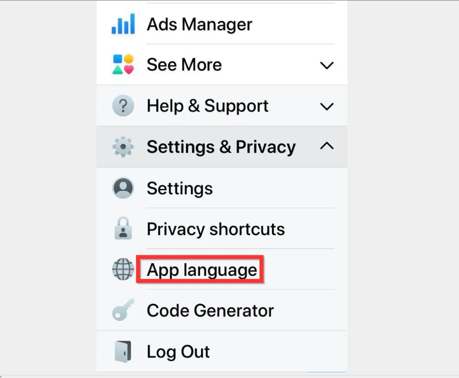This screenshot has width=459, height=378.
Task: Click the Help & Support question mark icon
Action: pos(123,106)
